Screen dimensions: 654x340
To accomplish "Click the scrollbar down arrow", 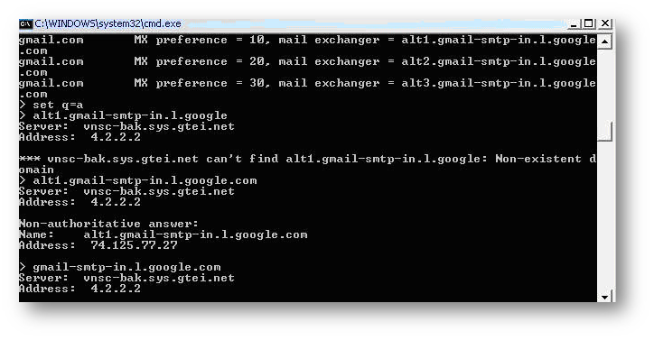I will [605, 296].
